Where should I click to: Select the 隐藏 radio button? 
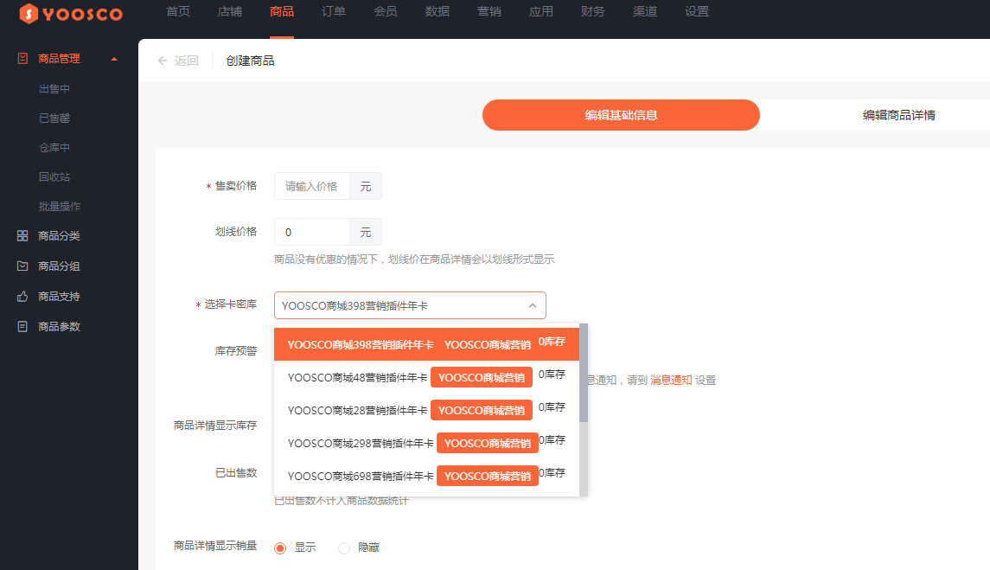point(344,548)
